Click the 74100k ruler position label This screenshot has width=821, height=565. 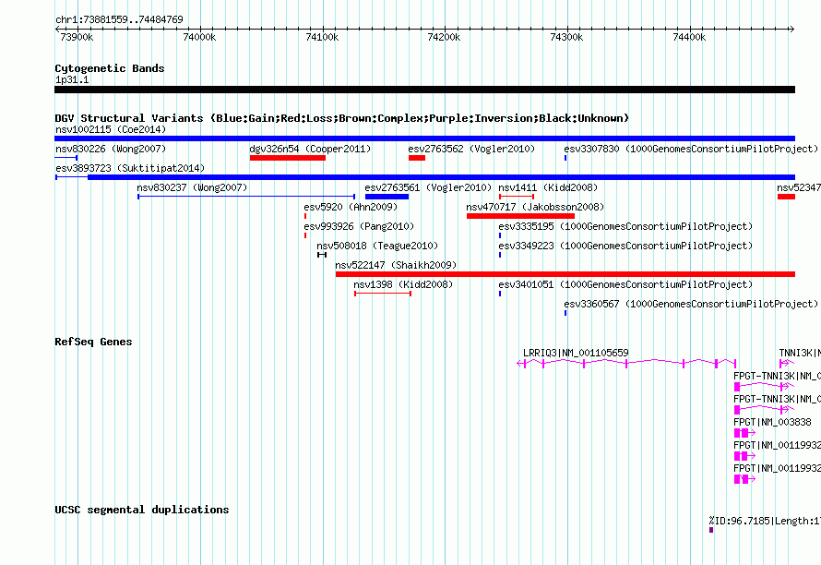click(322, 37)
